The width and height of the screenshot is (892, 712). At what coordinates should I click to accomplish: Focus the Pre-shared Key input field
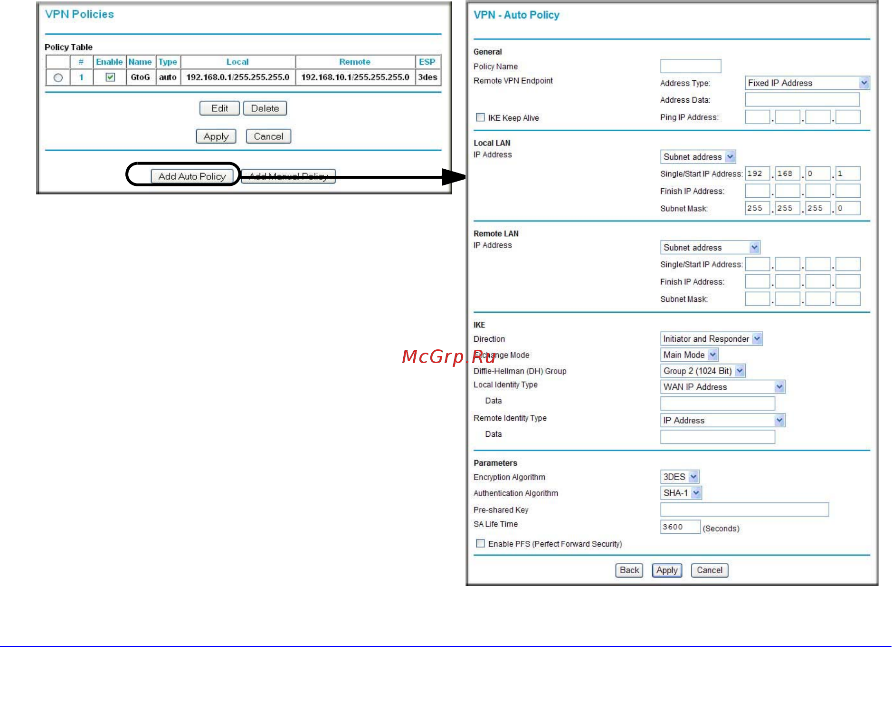[x=744, y=510]
